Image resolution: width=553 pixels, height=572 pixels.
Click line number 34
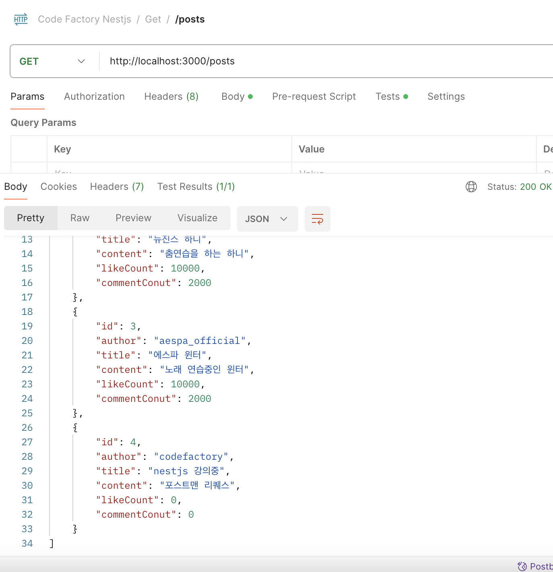(x=27, y=543)
